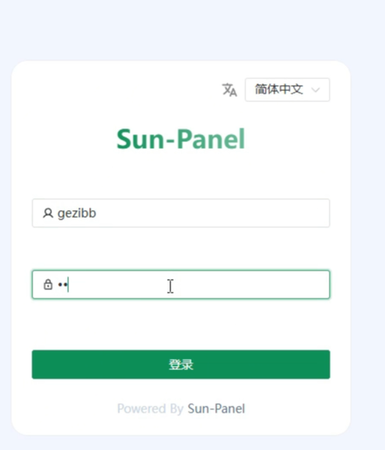Screen dimensions: 385x450
Task: Click the Sun-Panel green title heading
Action: click(181, 139)
